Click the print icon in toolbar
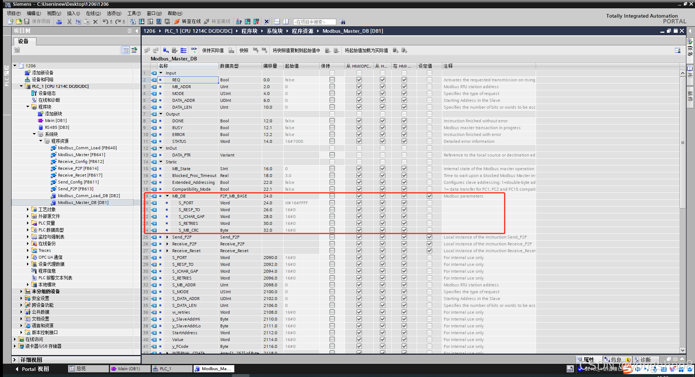Image resolution: width=695 pixels, height=377 pixels. [x=59, y=22]
